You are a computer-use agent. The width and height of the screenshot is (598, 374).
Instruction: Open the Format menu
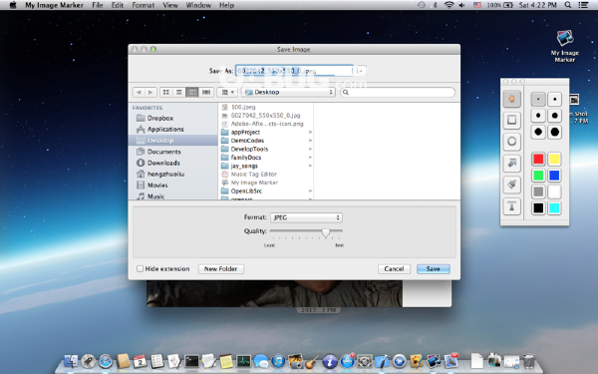tap(143, 5)
